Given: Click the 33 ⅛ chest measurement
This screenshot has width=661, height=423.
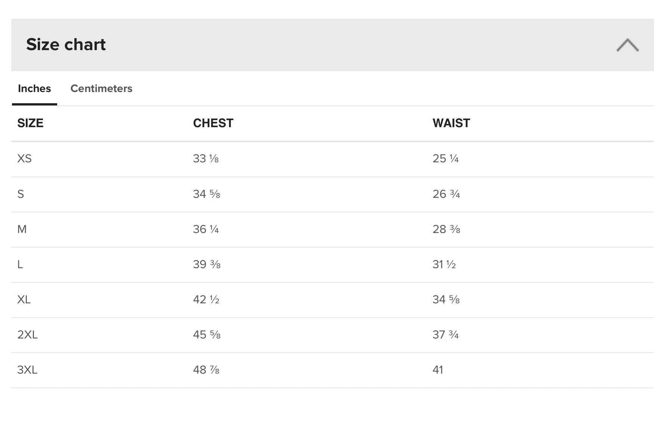Looking at the screenshot, I should 206,159.
